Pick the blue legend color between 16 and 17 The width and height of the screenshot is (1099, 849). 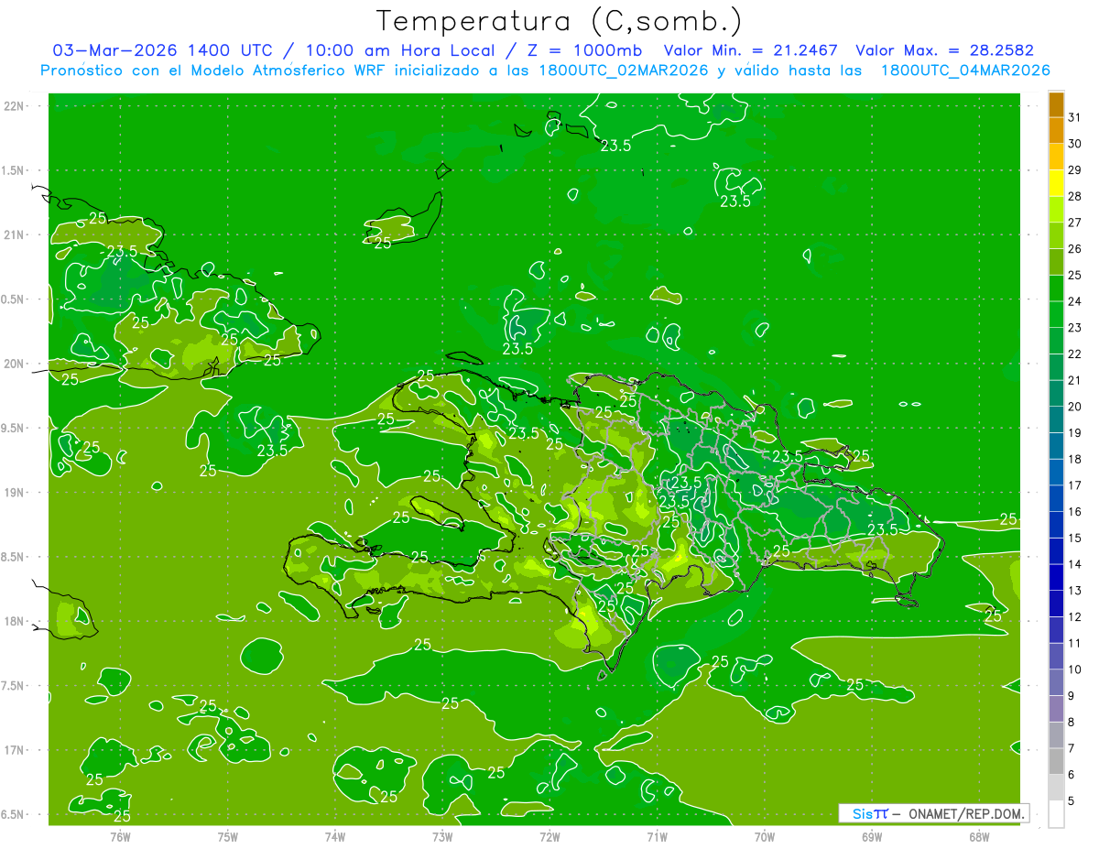(1056, 498)
